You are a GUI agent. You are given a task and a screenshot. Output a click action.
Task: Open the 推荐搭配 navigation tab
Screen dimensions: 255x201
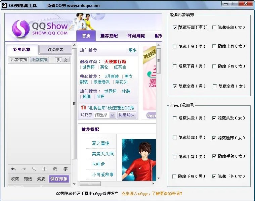(x=109, y=36)
